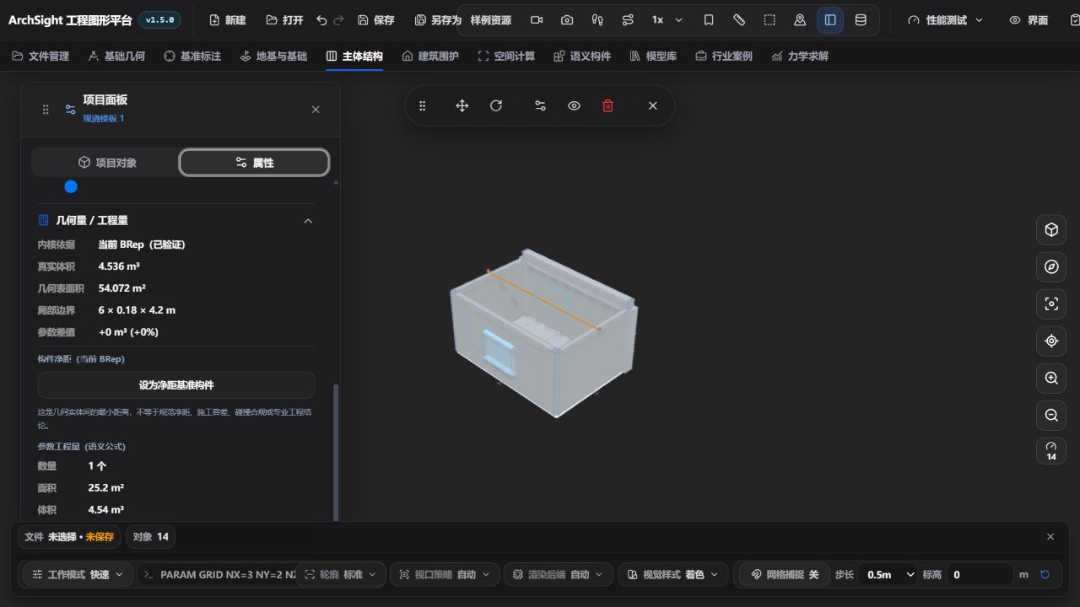Screen dimensions: 1080x607
Task: Click the 新建 button
Action: (227, 20)
